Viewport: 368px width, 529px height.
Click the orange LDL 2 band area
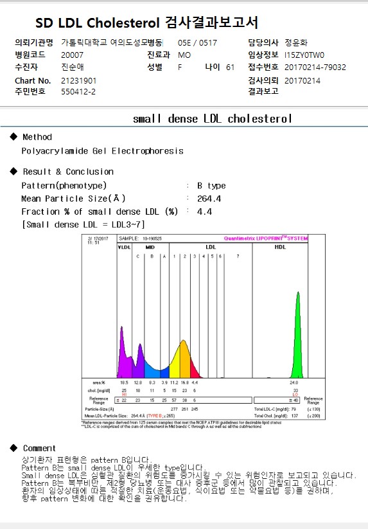[x=185, y=361]
